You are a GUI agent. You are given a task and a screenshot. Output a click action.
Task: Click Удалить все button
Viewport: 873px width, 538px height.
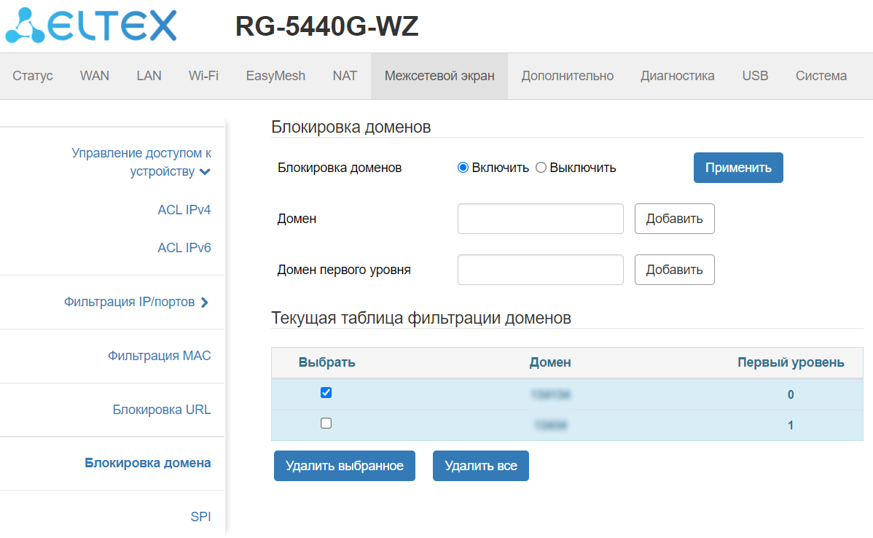point(480,466)
